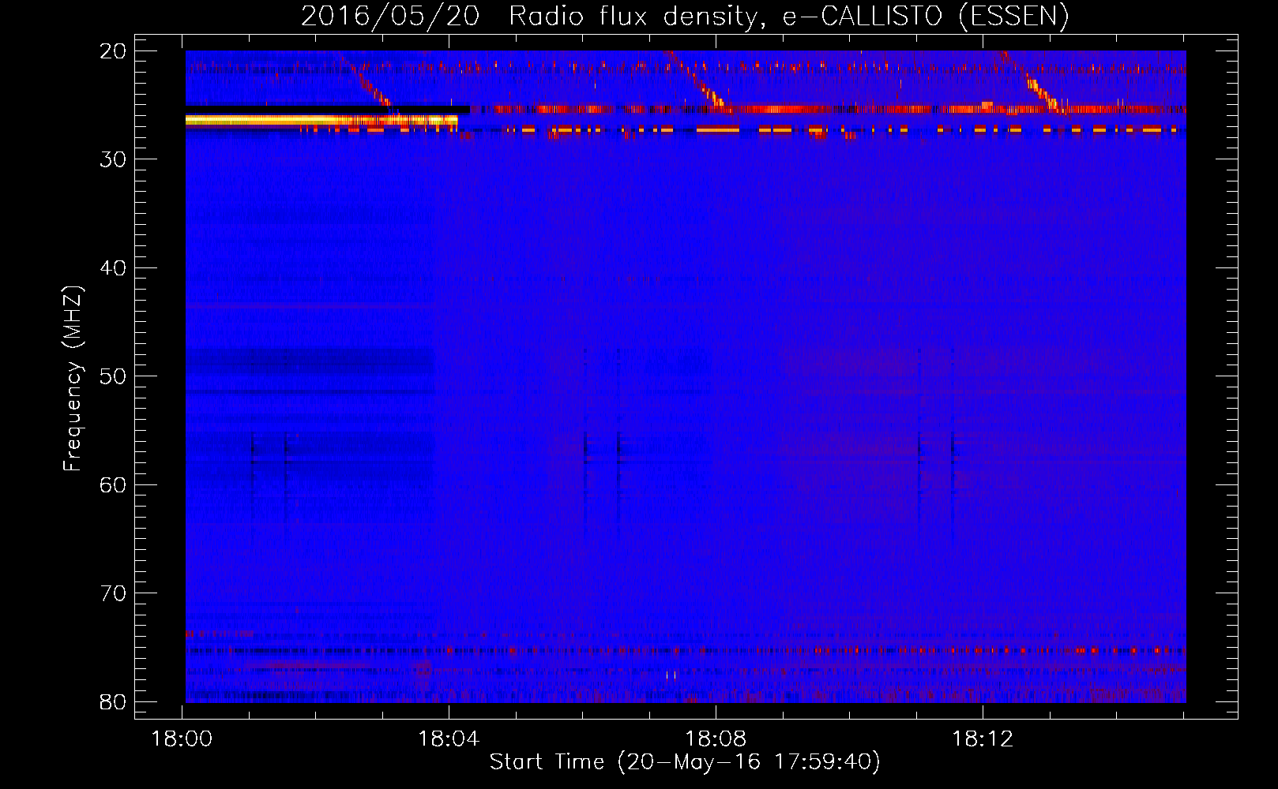Click the date 2016/05/20 in the title

coord(390,16)
